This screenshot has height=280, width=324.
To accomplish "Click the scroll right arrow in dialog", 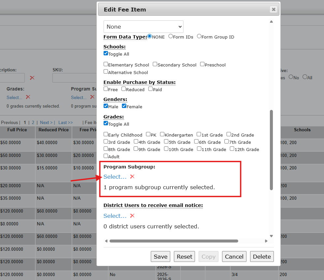I will coord(266,241).
